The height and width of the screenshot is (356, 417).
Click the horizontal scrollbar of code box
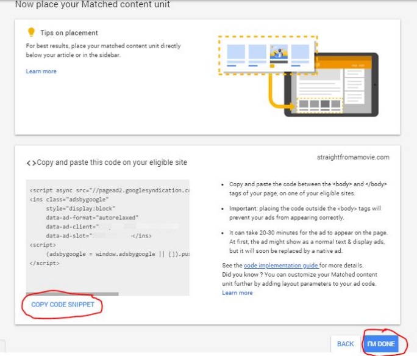72,294
